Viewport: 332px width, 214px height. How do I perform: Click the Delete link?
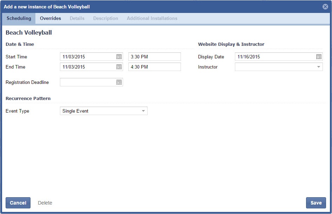(45, 203)
